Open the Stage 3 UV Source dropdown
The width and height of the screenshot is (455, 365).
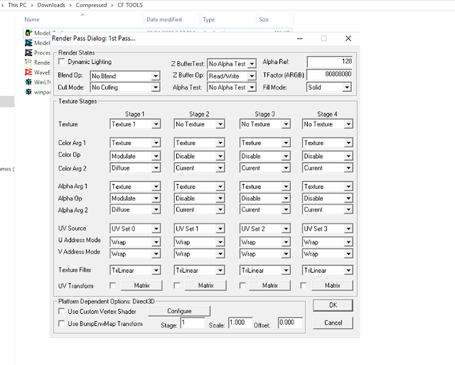[264, 229]
